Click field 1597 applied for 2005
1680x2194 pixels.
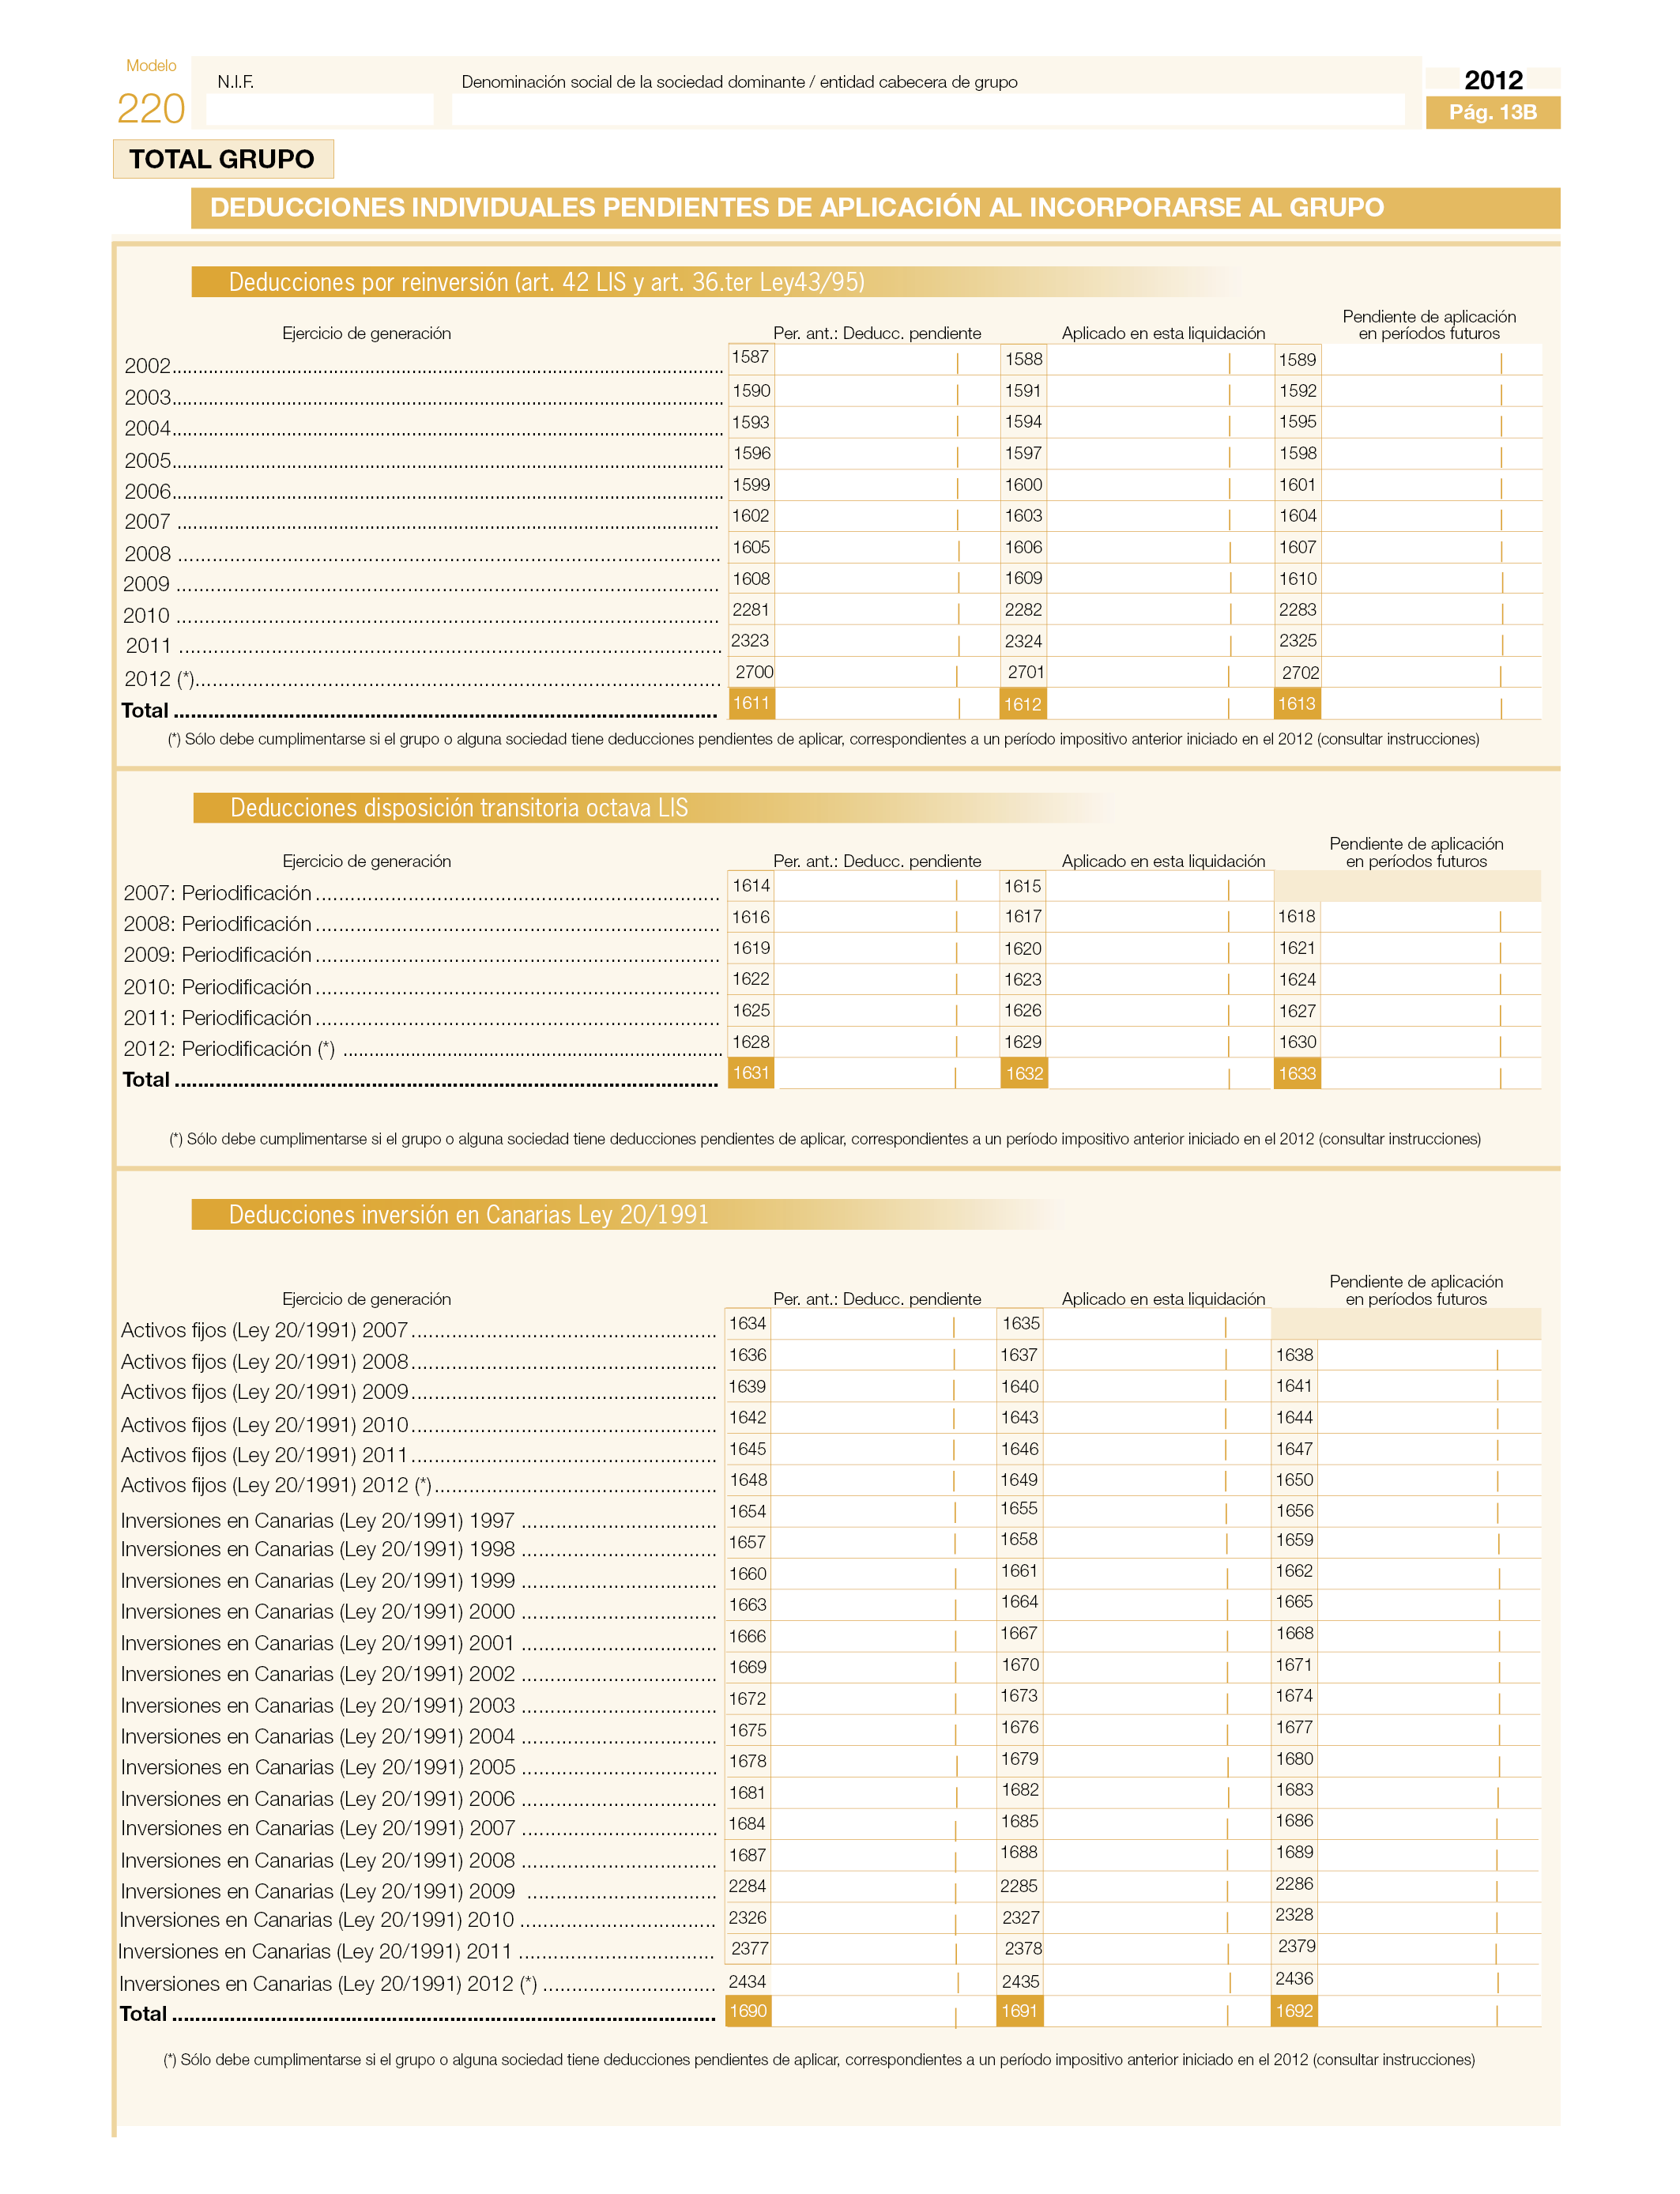[x=1162, y=454]
